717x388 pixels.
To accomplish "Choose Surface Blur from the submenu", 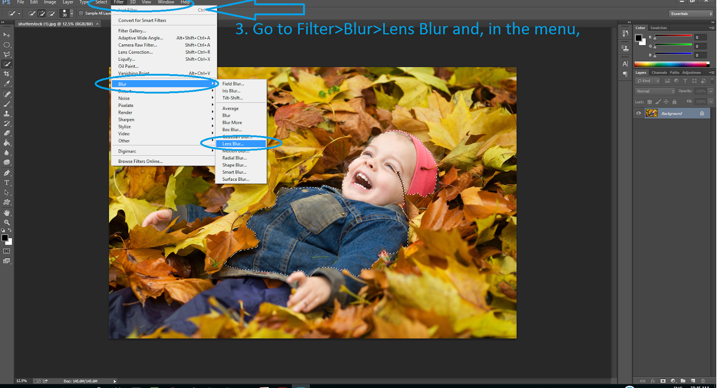I will coord(241,179).
